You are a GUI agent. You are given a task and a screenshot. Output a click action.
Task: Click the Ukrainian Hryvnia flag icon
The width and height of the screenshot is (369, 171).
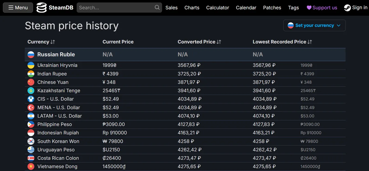(31, 65)
